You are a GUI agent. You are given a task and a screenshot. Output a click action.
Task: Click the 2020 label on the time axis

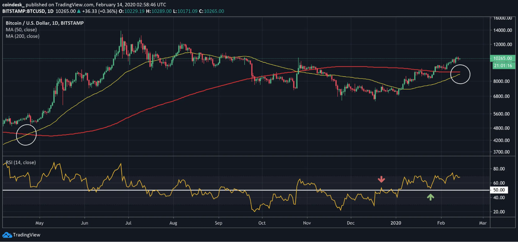coord(396,223)
